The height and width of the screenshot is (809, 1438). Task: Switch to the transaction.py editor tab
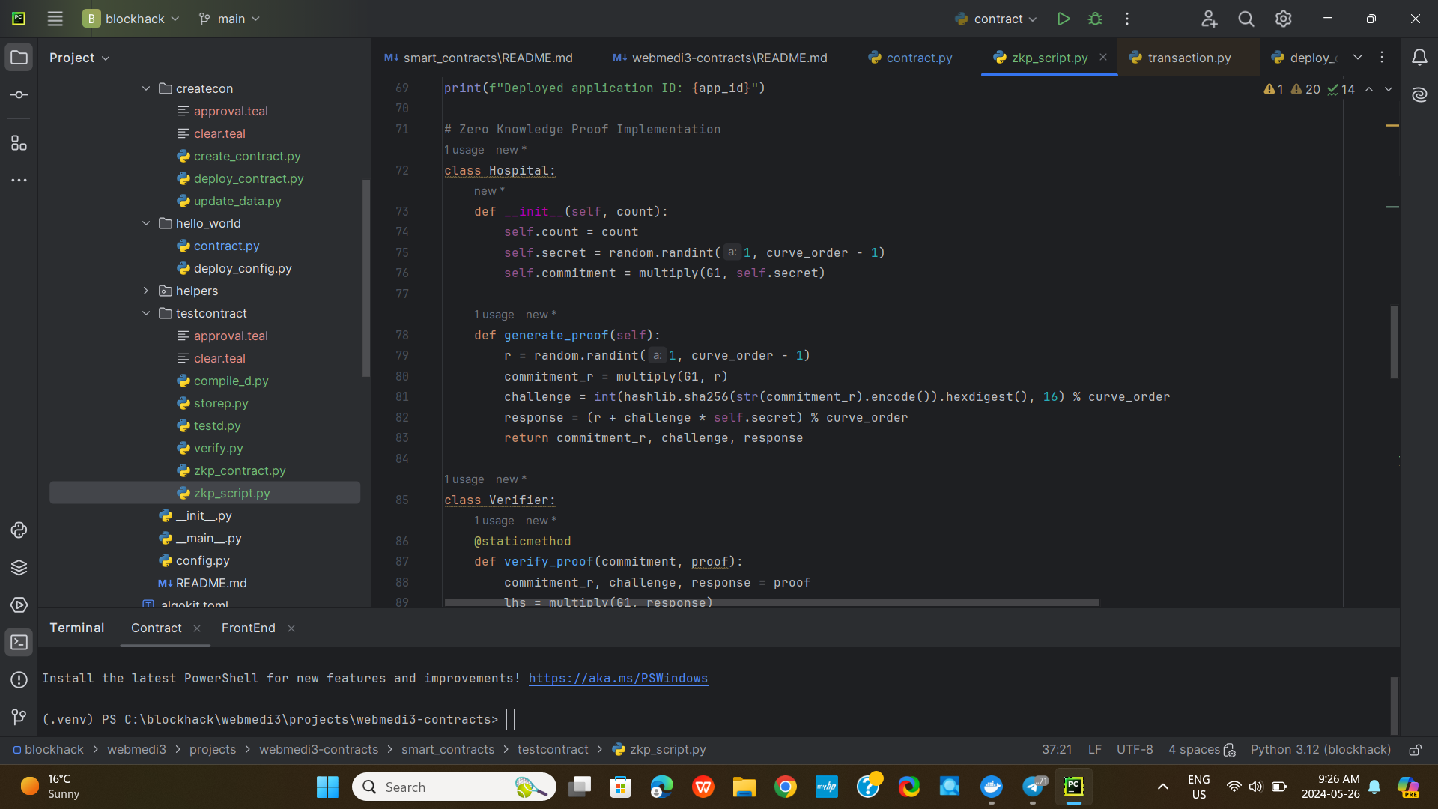click(x=1189, y=58)
